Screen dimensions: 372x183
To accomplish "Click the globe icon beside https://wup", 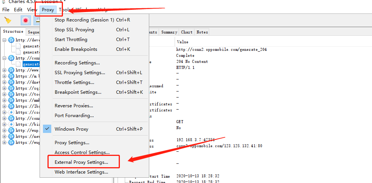I will [11, 142].
